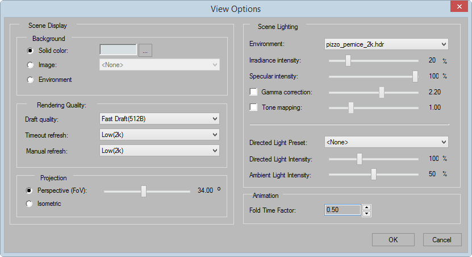Decrease Fold Time Factor with down arrow
This screenshot has width=472, height=257.
pyautogui.click(x=366, y=214)
